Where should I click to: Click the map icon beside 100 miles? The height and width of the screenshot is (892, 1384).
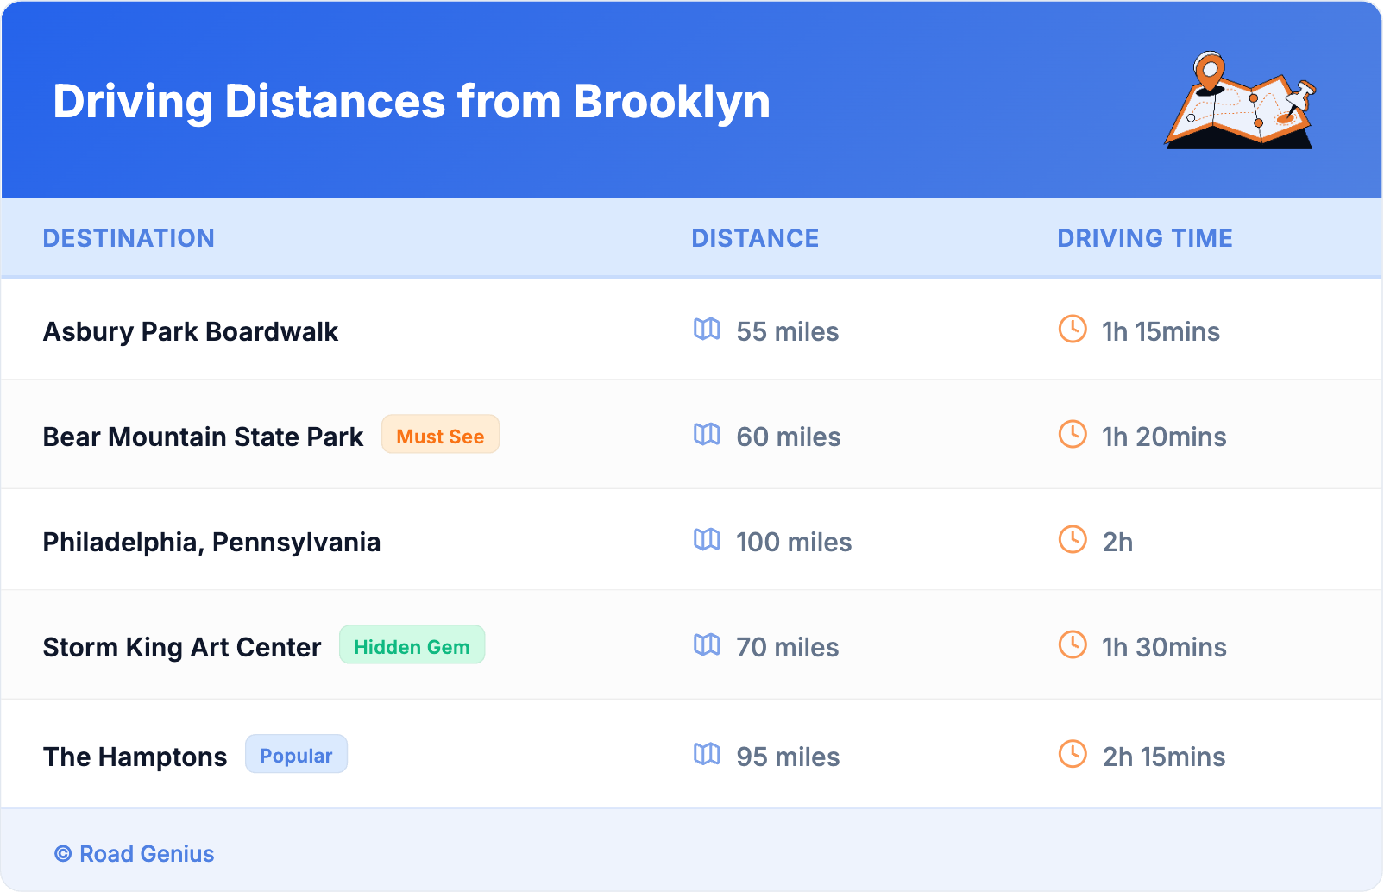[x=707, y=539]
